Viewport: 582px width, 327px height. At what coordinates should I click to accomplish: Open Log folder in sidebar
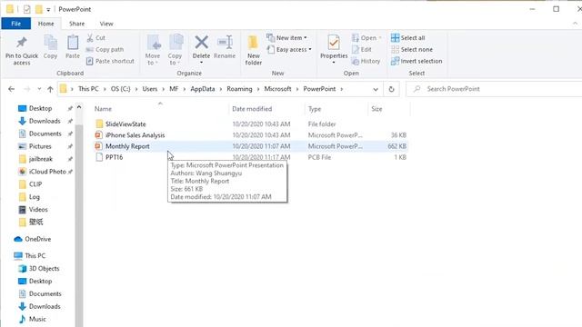coord(35,197)
